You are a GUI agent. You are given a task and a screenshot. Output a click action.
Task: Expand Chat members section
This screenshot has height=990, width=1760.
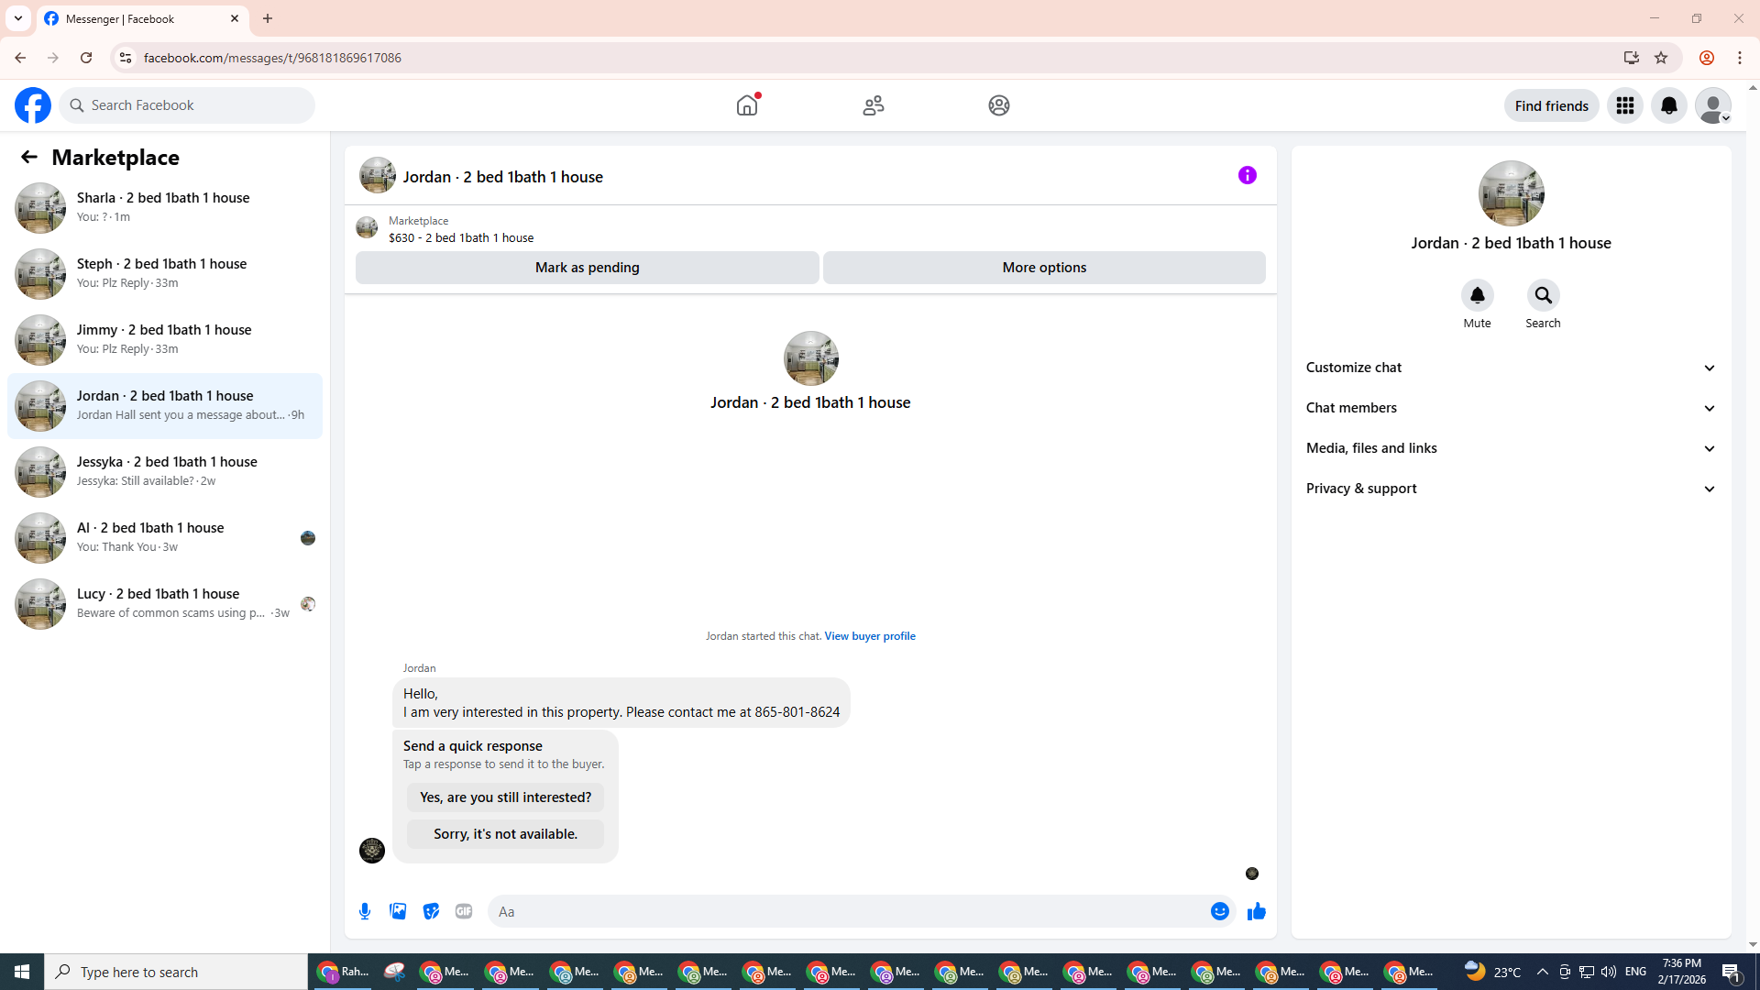click(1511, 408)
